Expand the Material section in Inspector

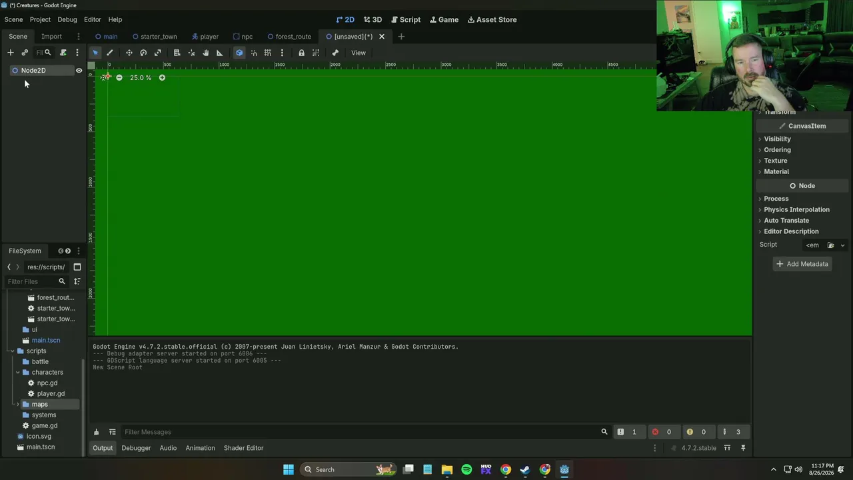(x=776, y=171)
